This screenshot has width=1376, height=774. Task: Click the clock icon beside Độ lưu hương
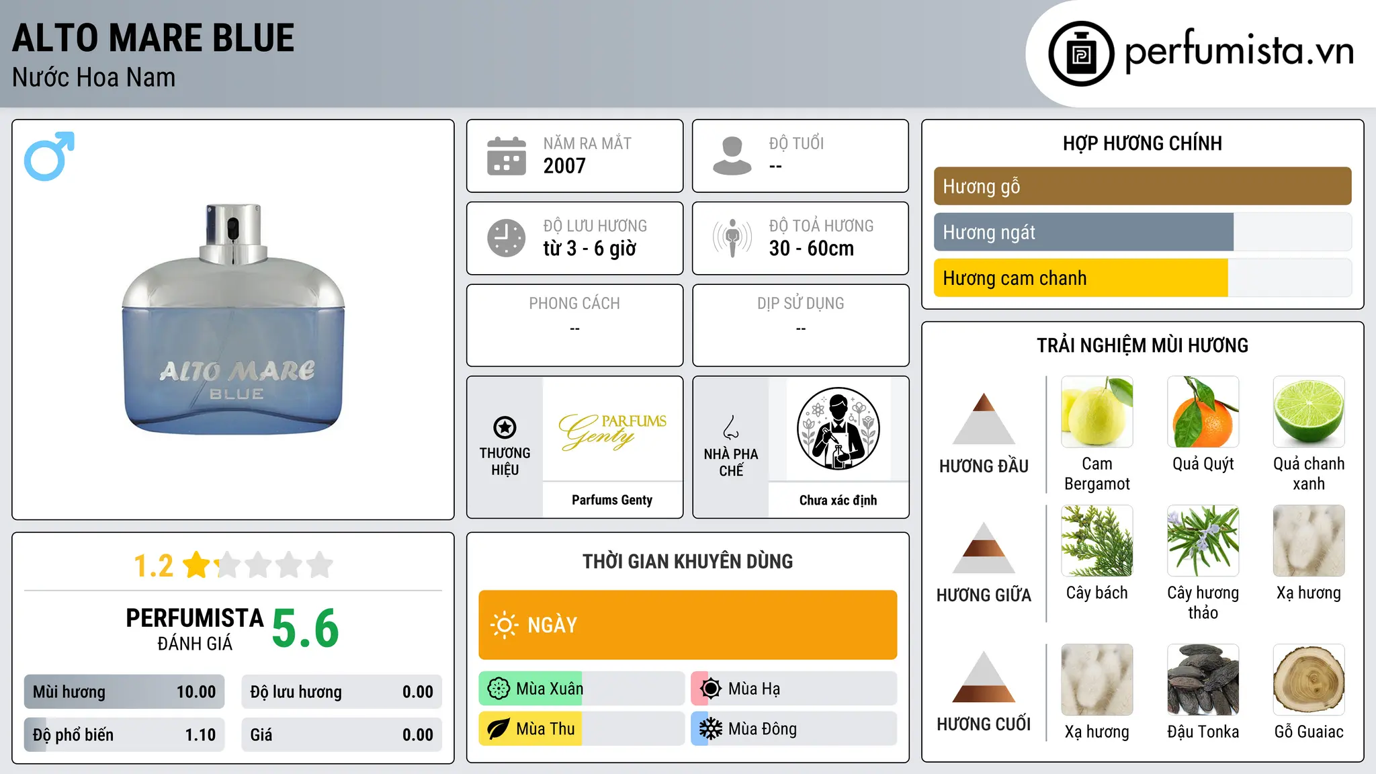coord(507,238)
